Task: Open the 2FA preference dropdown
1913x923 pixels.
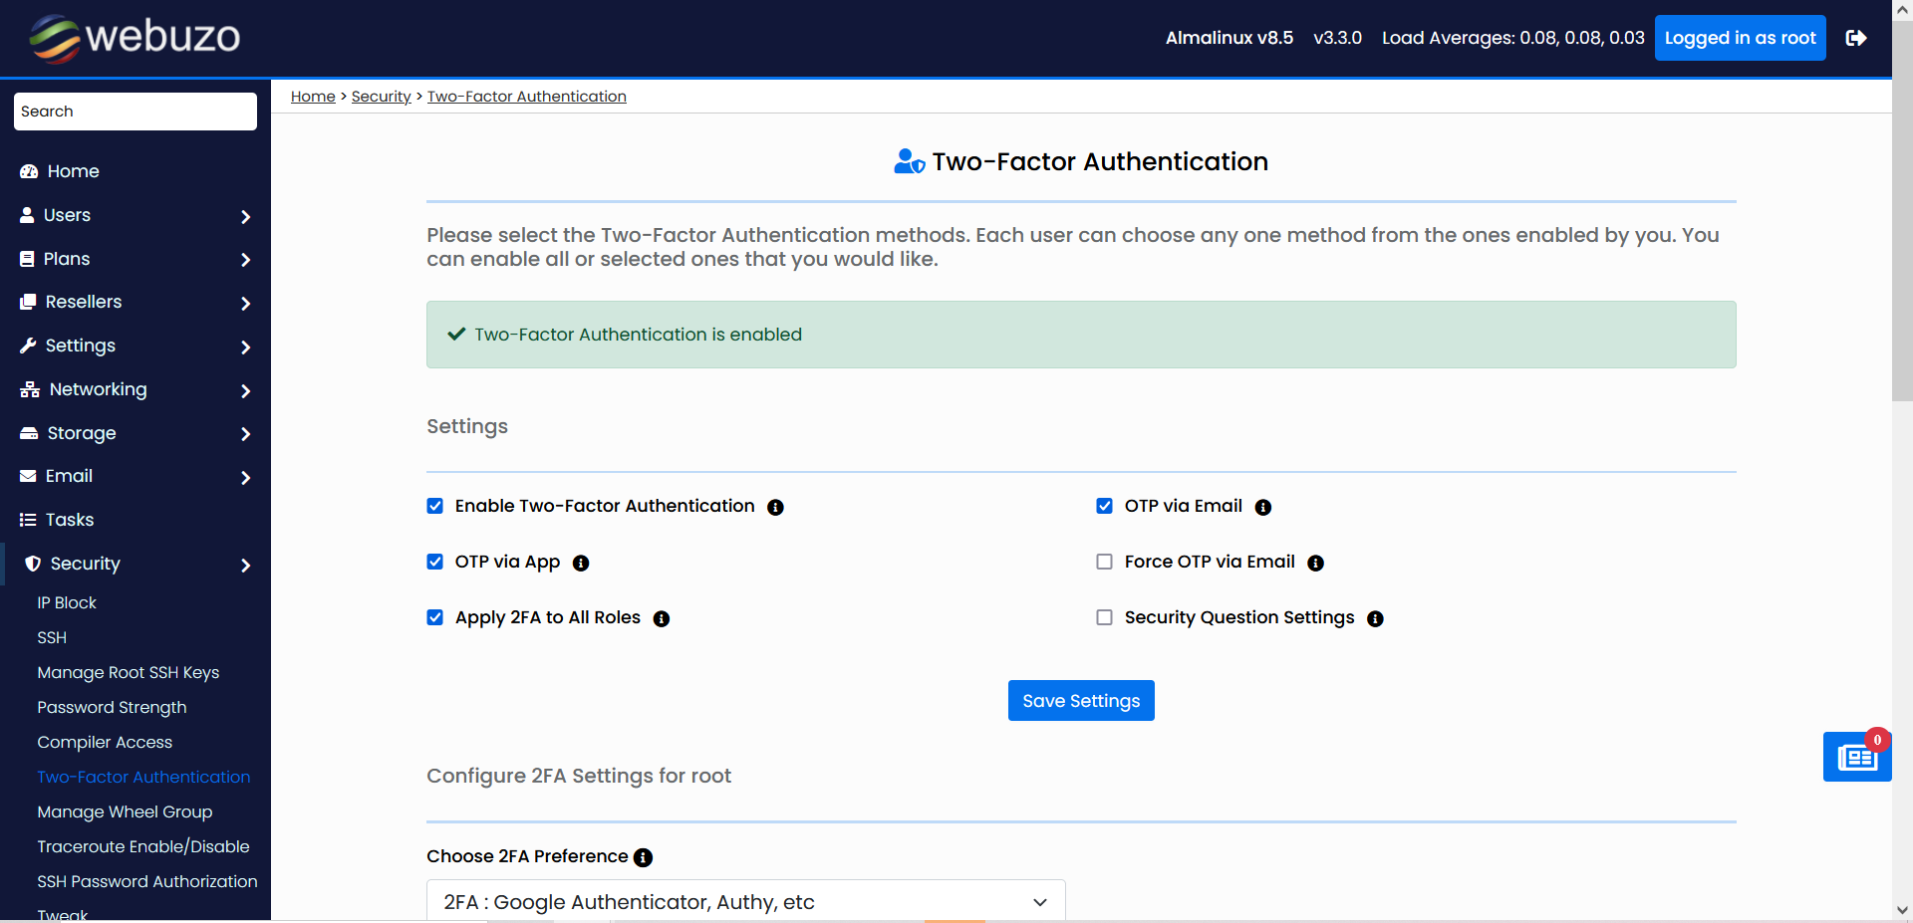Action: (x=745, y=901)
